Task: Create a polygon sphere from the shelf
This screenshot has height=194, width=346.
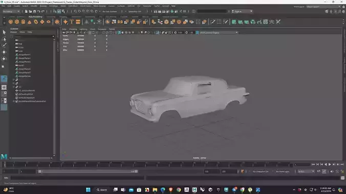Action: click(11, 22)
